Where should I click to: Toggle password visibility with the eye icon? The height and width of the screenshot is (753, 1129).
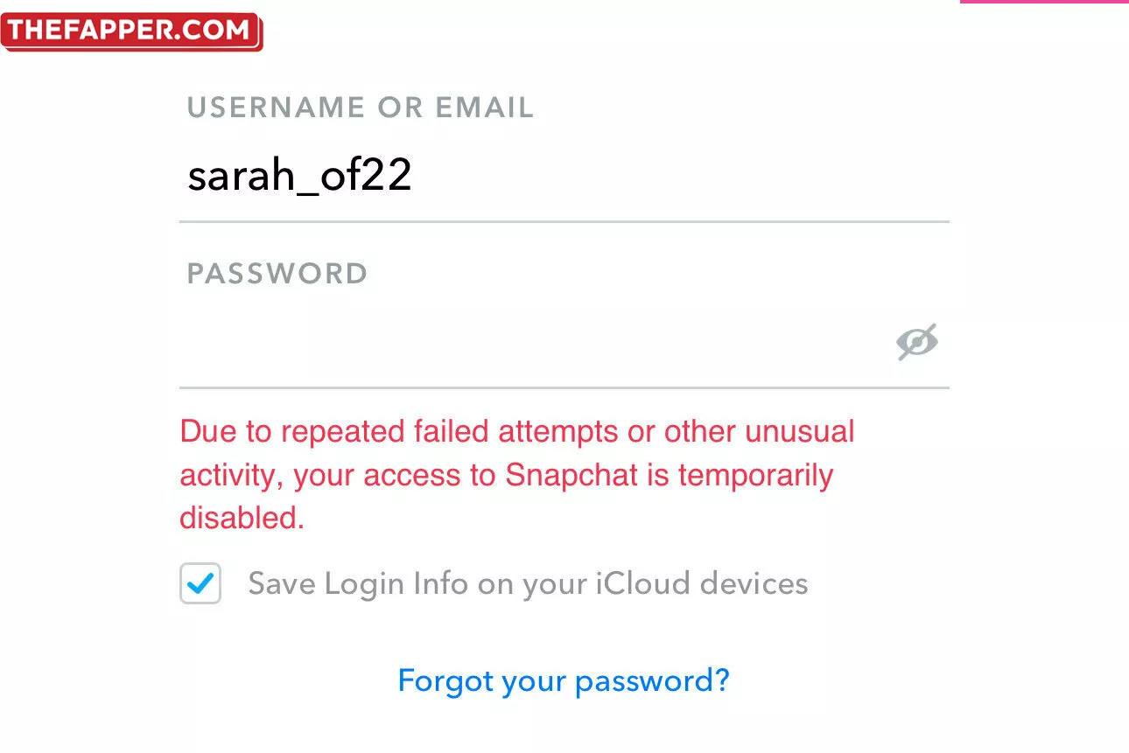point(916,342)
